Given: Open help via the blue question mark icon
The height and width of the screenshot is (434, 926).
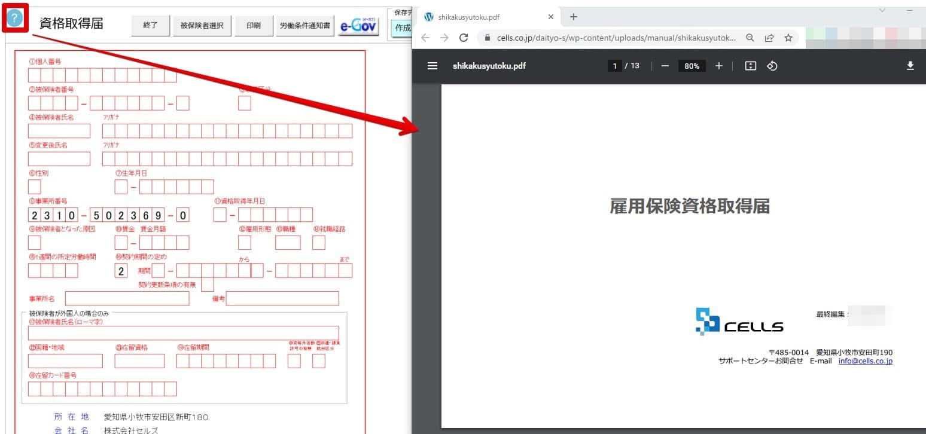Looking at the screenshot, I should (14, 19).
